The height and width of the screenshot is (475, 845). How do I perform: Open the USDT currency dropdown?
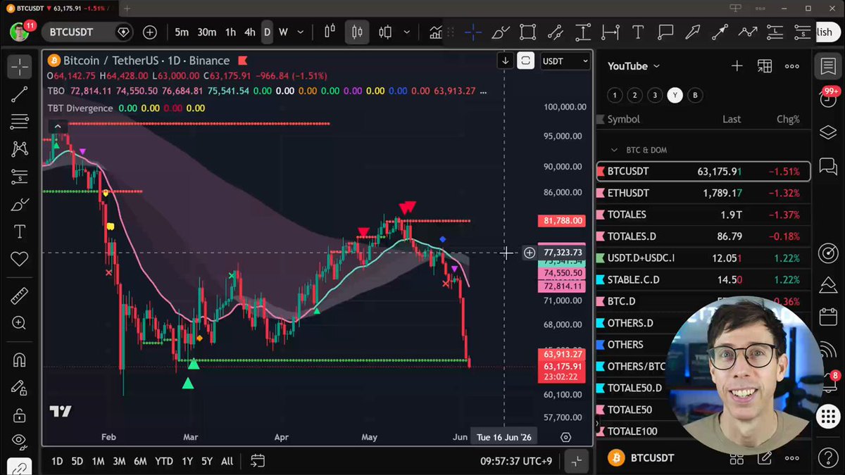click(x=564, y=61)
